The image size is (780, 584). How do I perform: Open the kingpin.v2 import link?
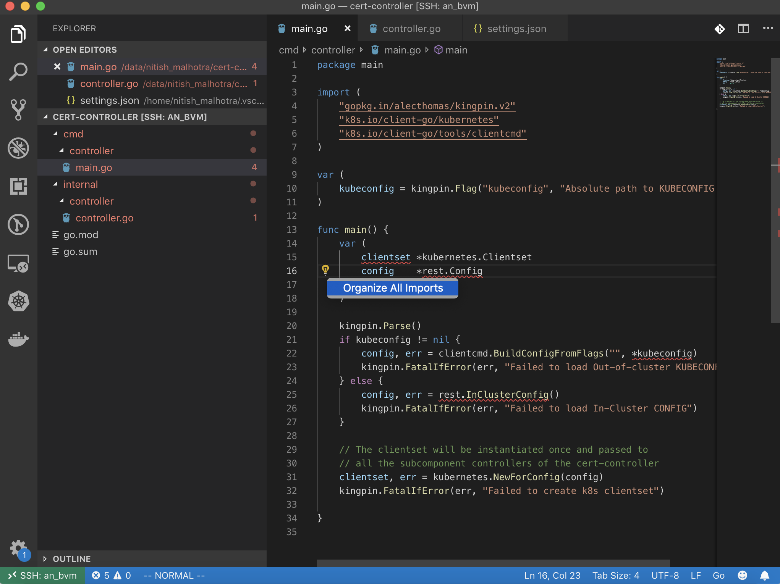(x=427, y=106)
